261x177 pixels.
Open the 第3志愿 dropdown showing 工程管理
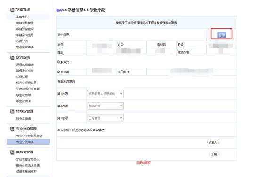tap(106, 118)
